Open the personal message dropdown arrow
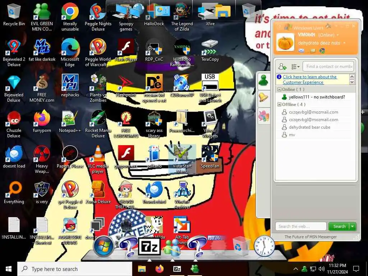Viewport: 368px width, 276px height. click(344, 43)
